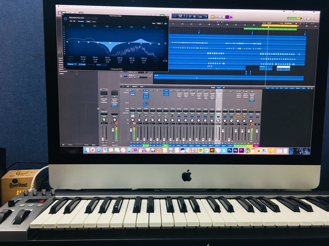
Task: Click the yellow cycle region in the ruler
Action: (279, 26)
